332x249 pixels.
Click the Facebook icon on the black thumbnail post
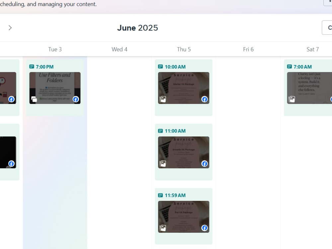click(11, 163)
